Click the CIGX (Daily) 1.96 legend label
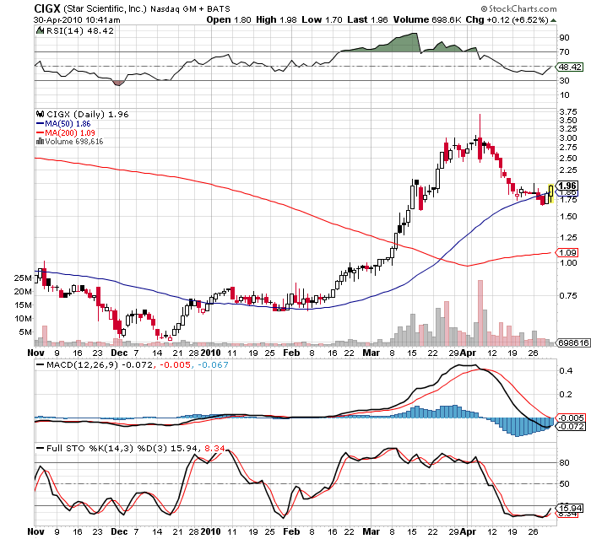The width and height of the screenshot is (591, 539). click(88, 114)
